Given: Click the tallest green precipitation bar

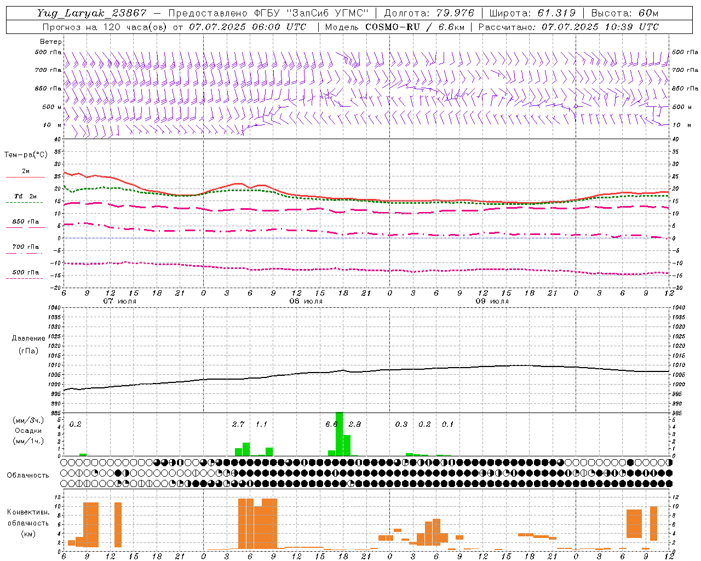Looking at the screenshot, I should 339,434.
